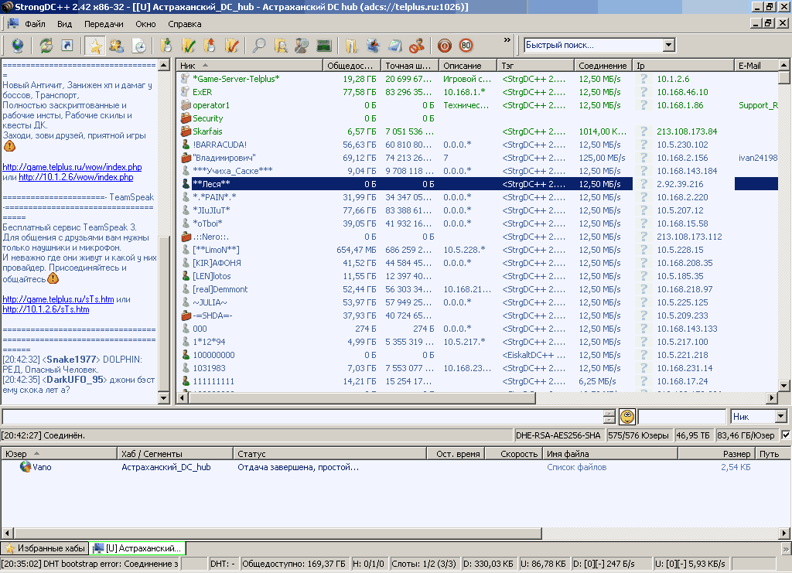The width and height of the screenshot is (792, 573).
Task: Open the Public Hubs globe icon
Action: tap(18, 46)
